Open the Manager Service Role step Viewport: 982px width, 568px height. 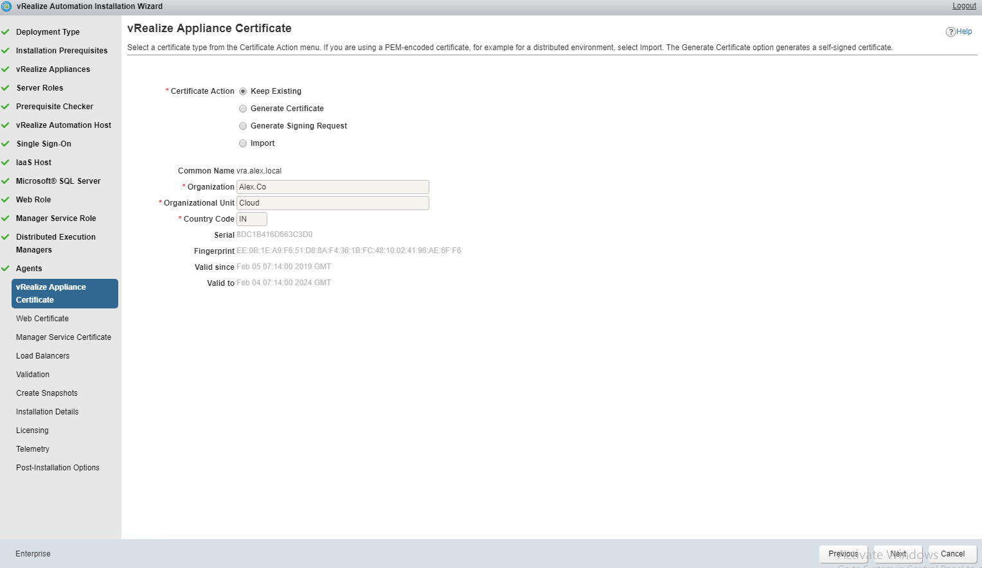pos(56,218)
